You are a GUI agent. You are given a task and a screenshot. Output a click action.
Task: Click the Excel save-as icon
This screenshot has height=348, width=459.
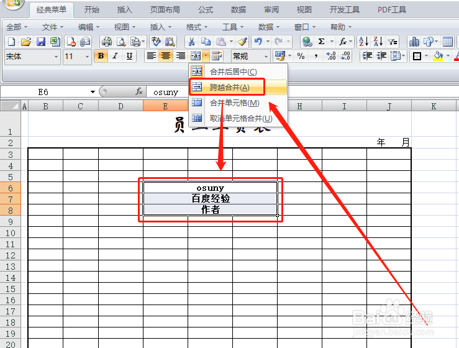tap(55, 42)
